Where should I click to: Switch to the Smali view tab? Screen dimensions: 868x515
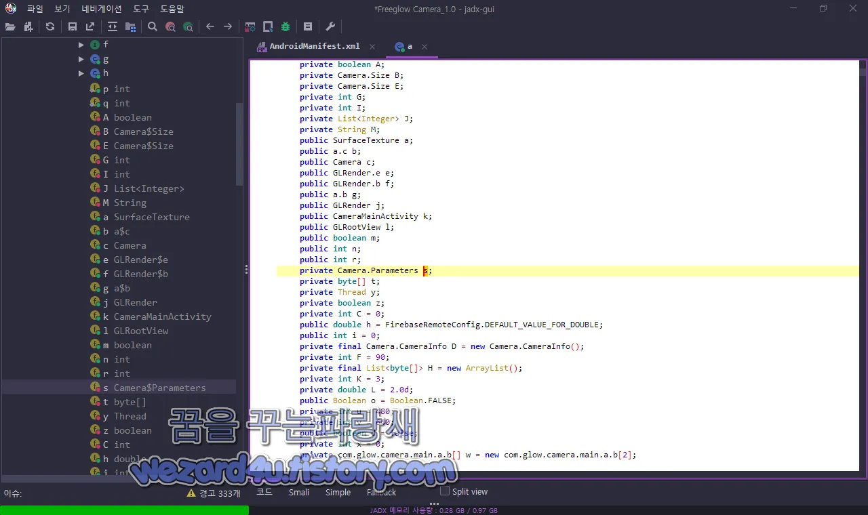click(299, 492)
